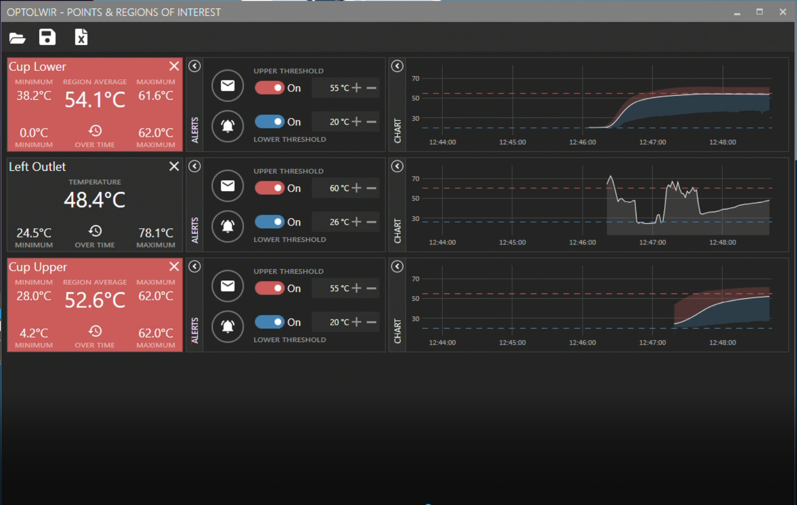Remove the Cup Upper region
Image resolution: width=797 pixels, height=505 pixels.
[x=174, y=267]
